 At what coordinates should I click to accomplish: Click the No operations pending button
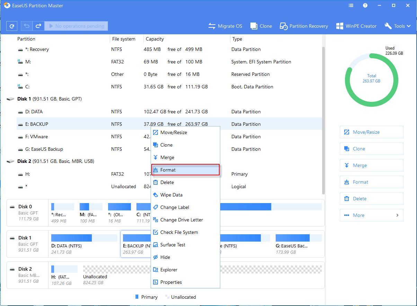(76, 26)
